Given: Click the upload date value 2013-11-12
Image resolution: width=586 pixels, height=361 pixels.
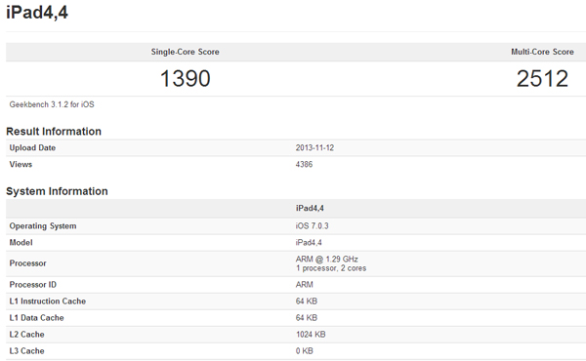Looking at the screenshot, I should click(x=314, y=148).
